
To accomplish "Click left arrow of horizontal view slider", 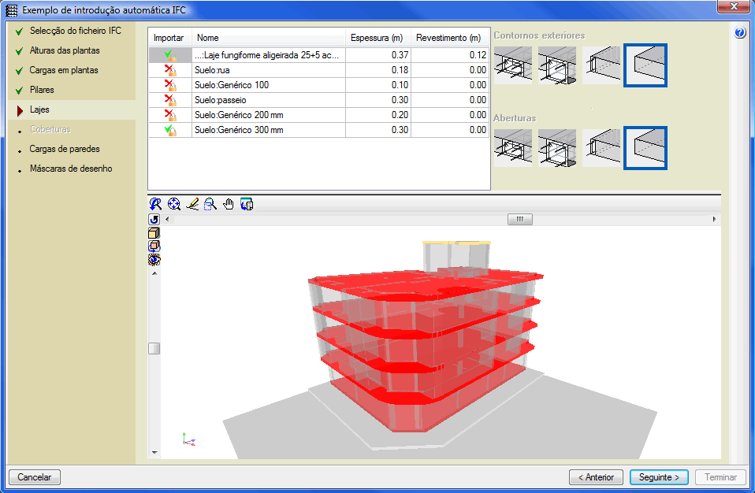I will coord(167,219).
